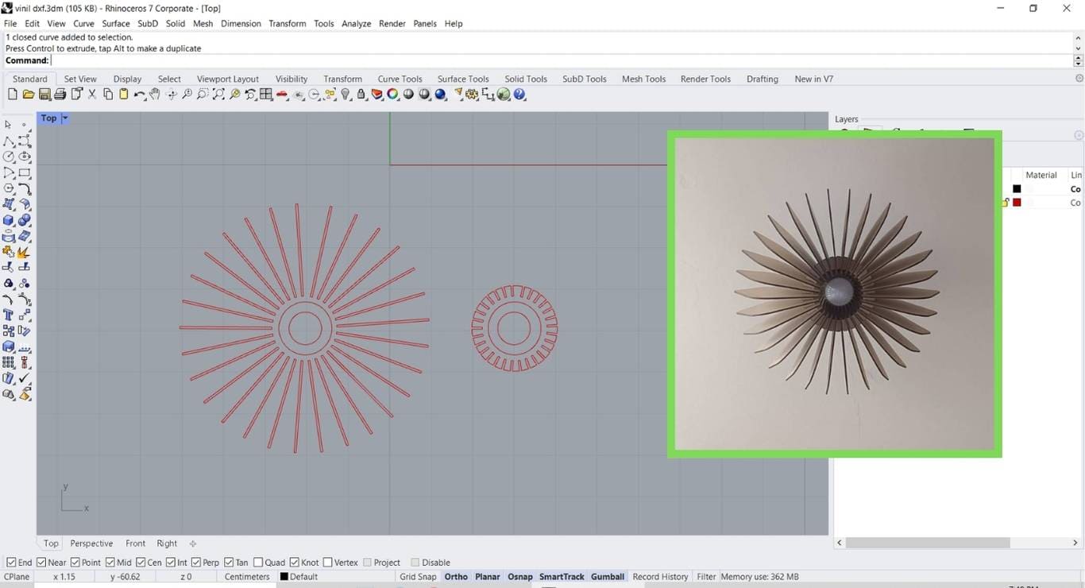This screenshot has width=1085, height=588.
Task: Click the blue Help question mark icon
Action: pyautogui.click(x=519, y=95)
